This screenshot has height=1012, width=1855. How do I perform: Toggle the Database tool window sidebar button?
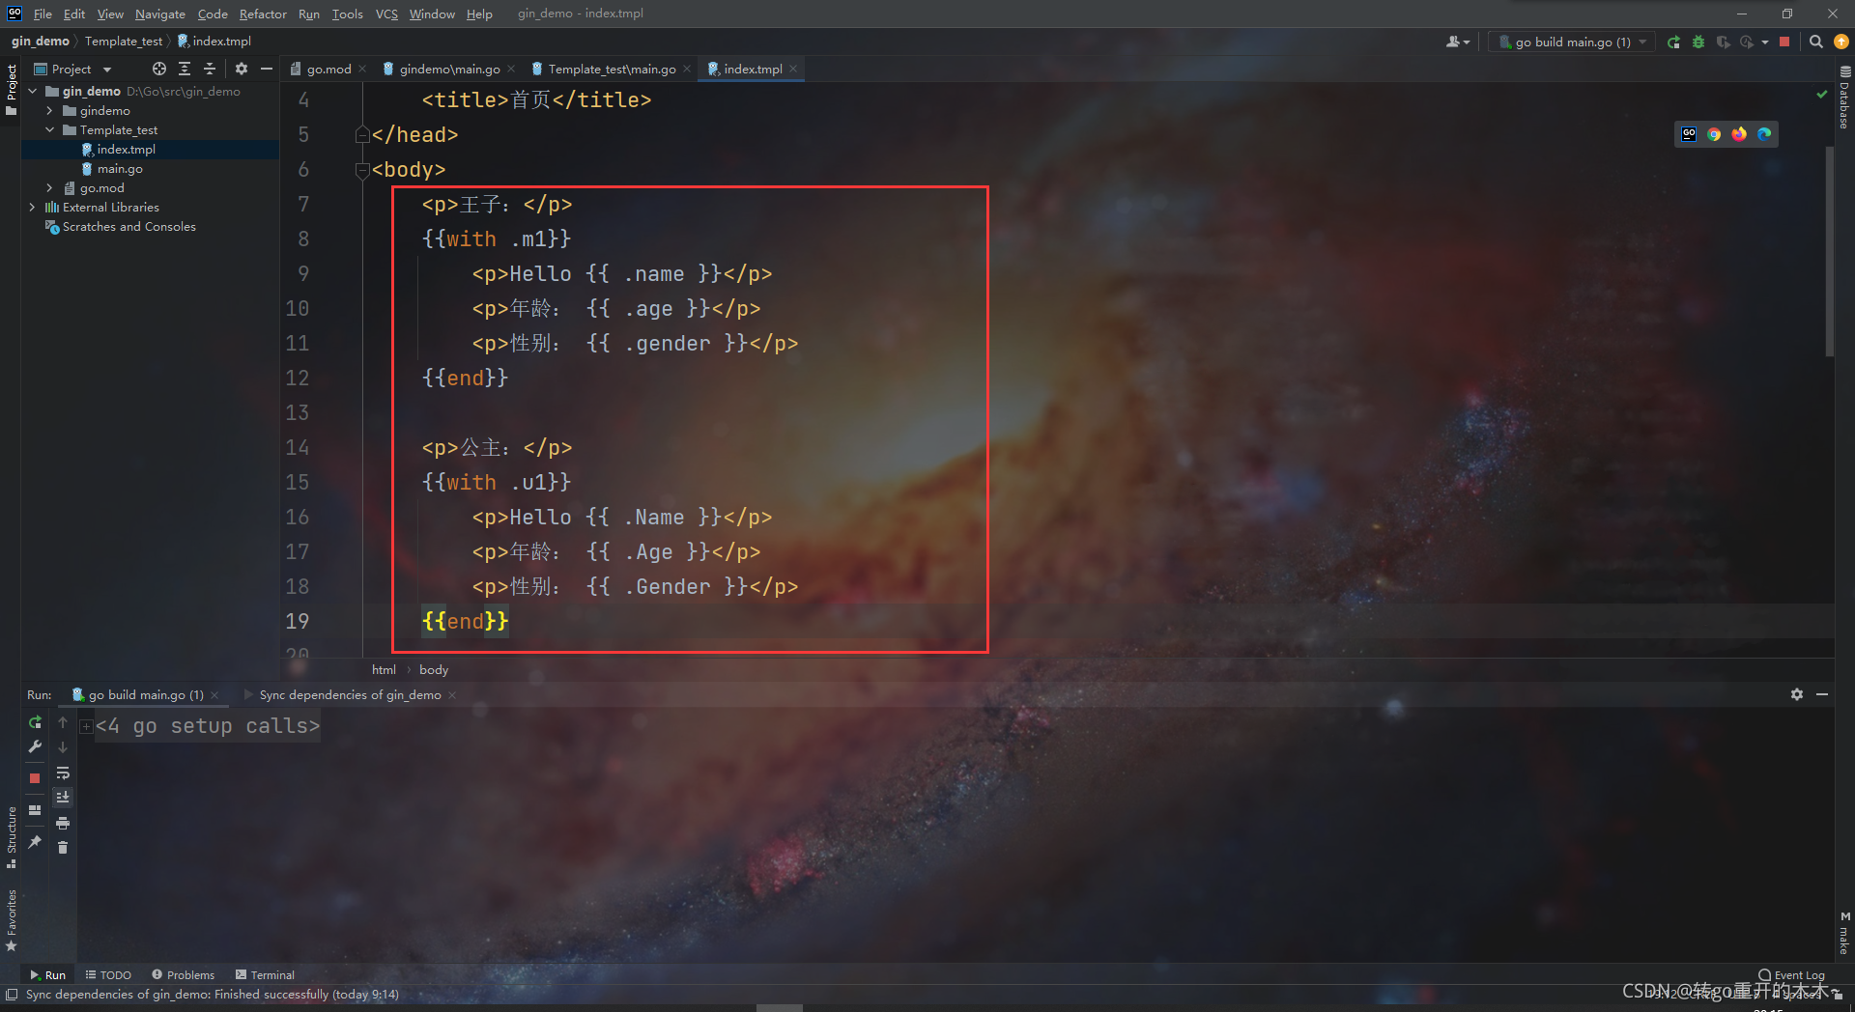pyautogui.click(x=1844, y=97)
